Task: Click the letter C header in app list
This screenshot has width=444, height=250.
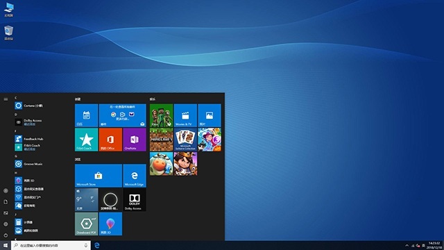Action: tap(15, 98)
